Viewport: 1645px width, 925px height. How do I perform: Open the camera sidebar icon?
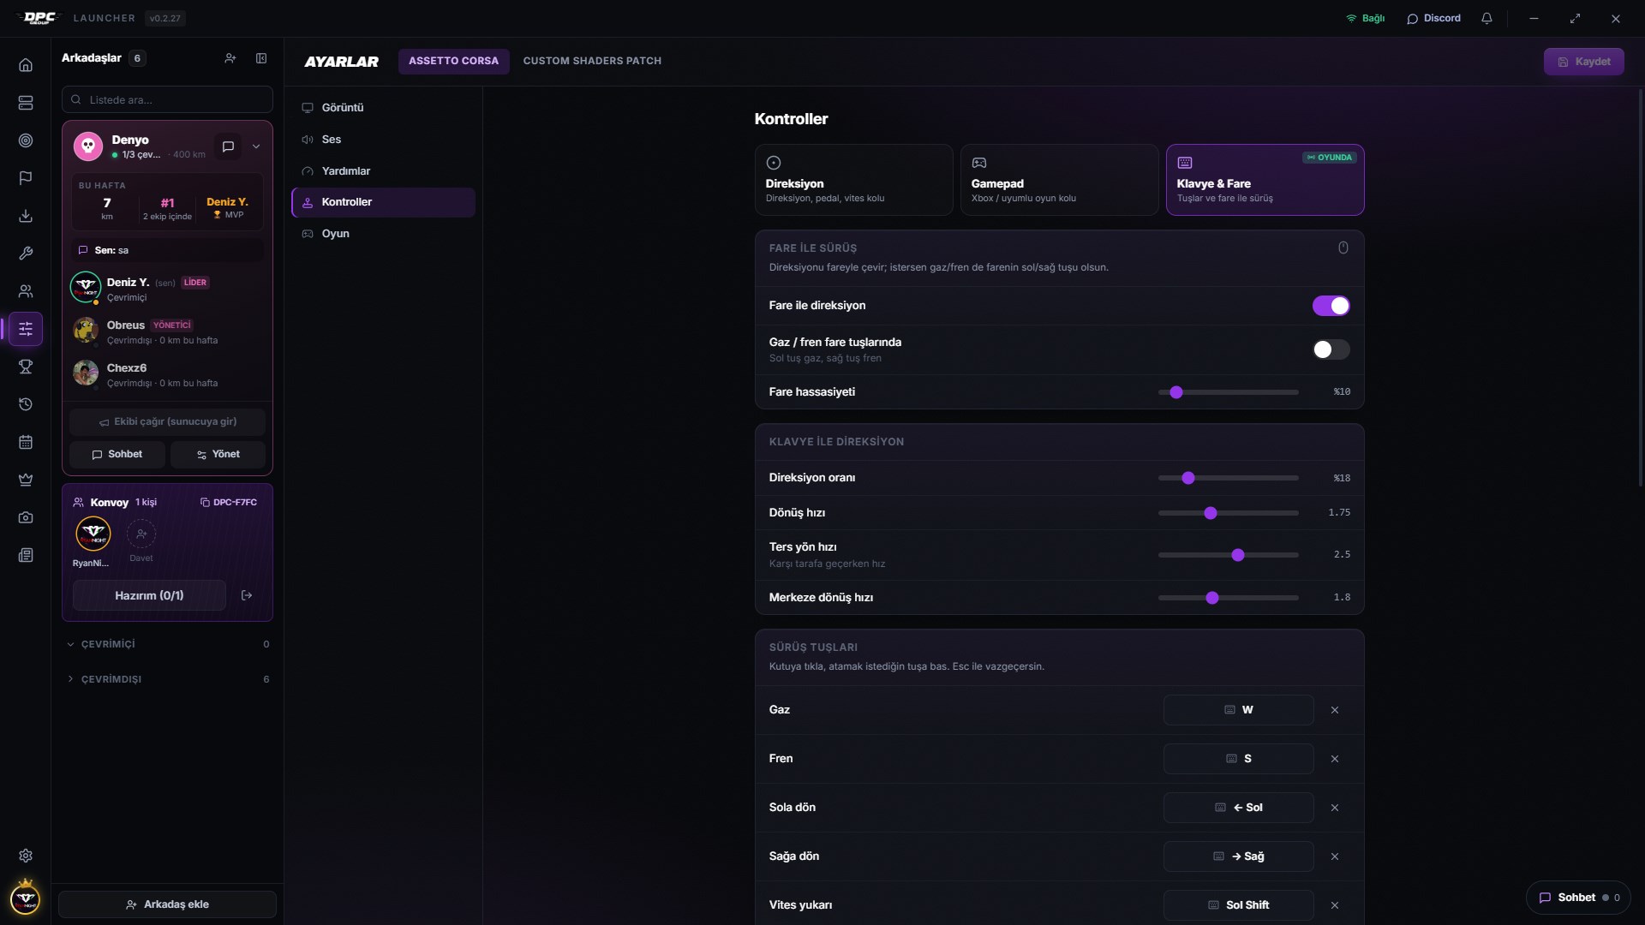26,517
